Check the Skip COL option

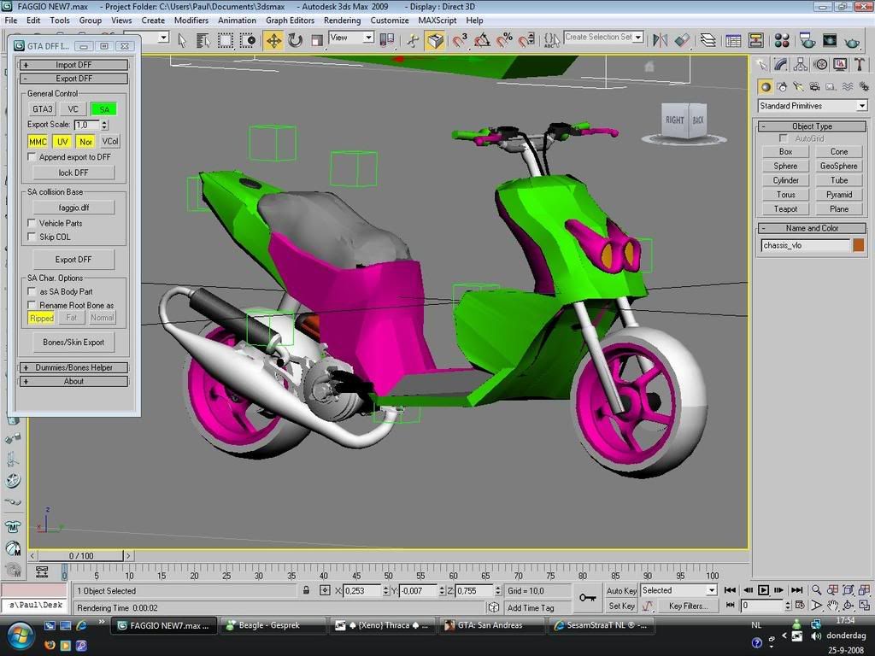pos(32,237)
